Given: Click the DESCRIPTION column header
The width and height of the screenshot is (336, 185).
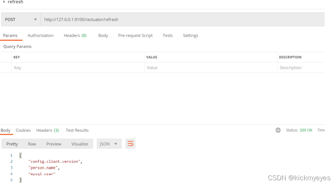Looking at the screenshot, I should pos(290,57).
